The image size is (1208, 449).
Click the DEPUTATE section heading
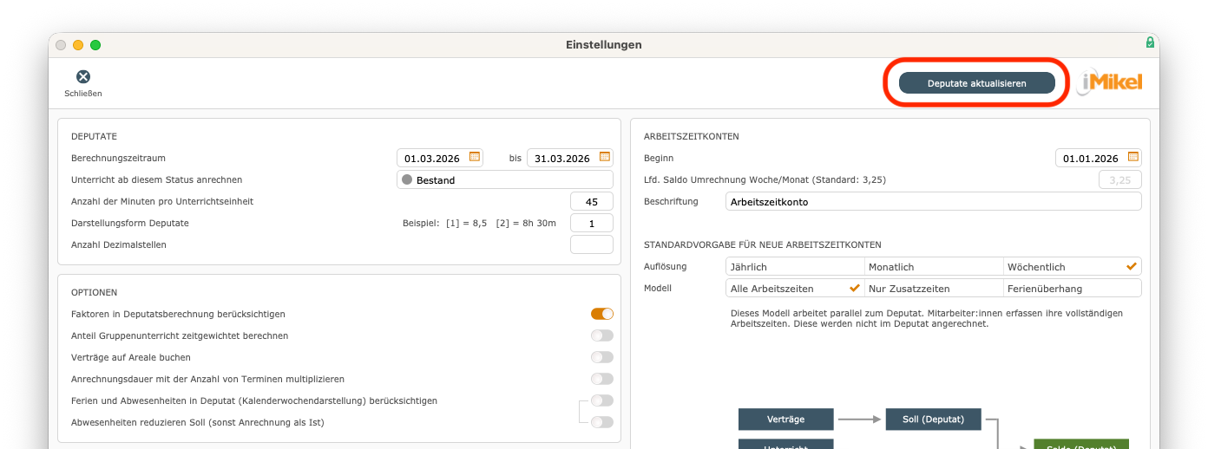[94, 136]
